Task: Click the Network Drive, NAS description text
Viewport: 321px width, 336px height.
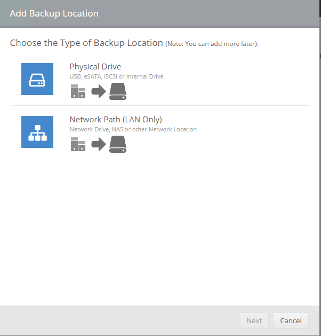Action: point(133,129)
